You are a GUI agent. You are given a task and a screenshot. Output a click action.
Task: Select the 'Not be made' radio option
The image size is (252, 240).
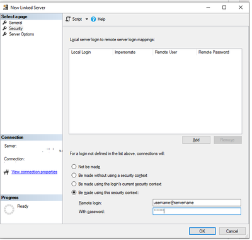[x=74, y=167]
